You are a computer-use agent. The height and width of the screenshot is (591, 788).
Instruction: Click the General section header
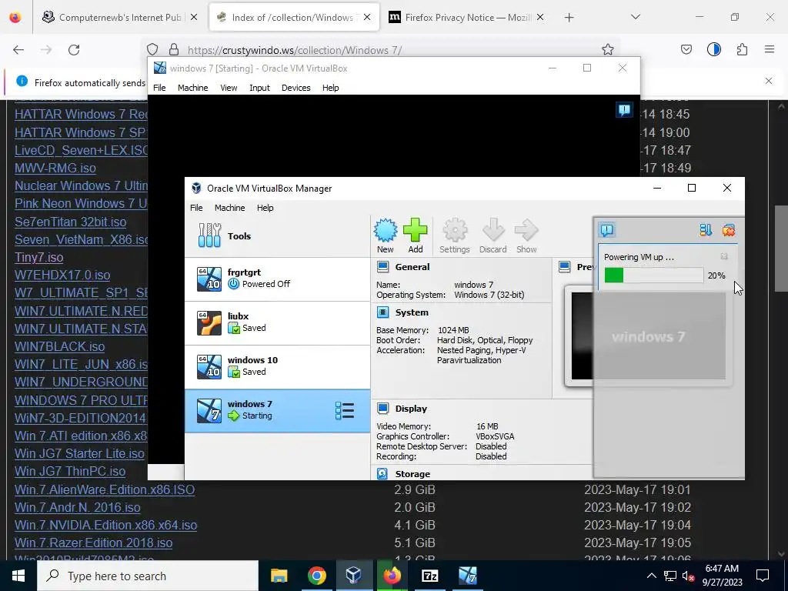point(412,267)
